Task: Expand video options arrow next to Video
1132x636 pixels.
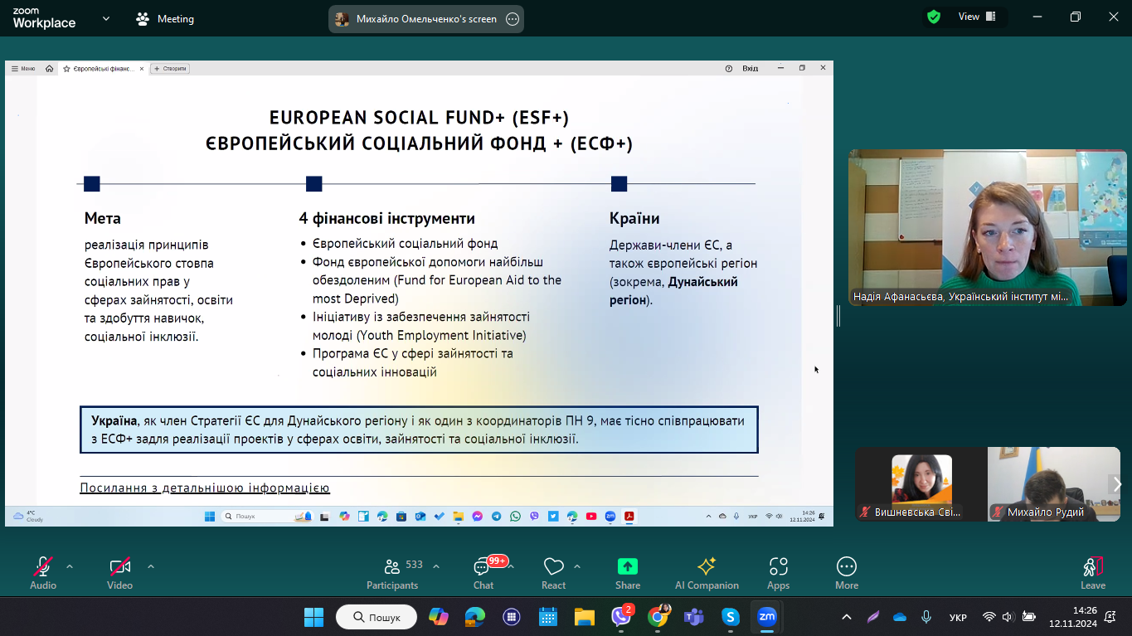Action: pos(151,566)
